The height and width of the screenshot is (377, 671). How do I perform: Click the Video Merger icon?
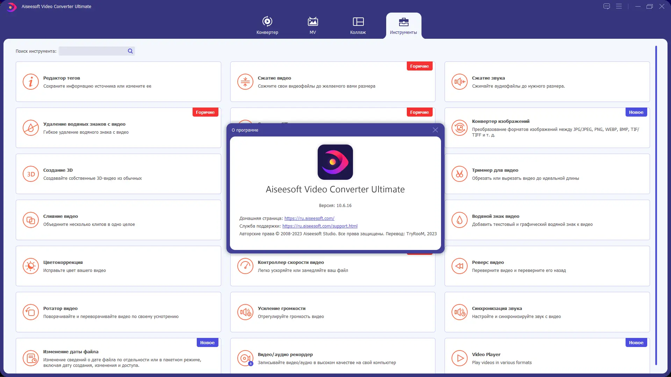point(31,220)
